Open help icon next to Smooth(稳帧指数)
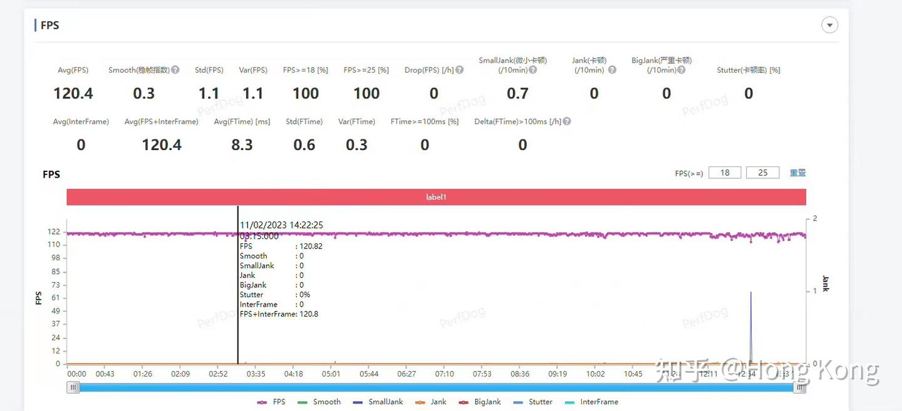 [175, 70]
